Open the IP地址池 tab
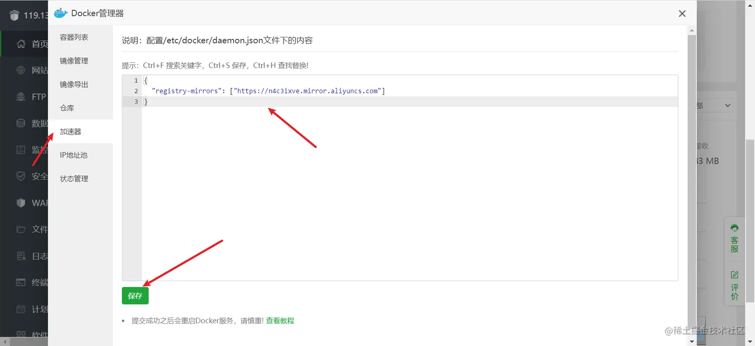755x346 pixels. click(73, 155)
